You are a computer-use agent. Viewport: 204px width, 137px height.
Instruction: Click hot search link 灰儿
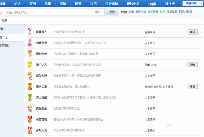[163, 12]
